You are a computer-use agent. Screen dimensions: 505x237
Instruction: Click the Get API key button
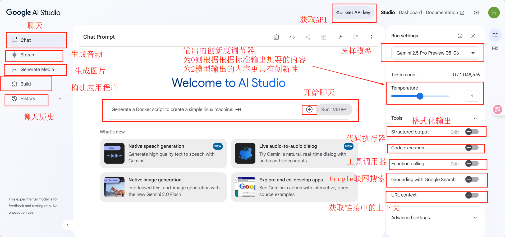353,12
